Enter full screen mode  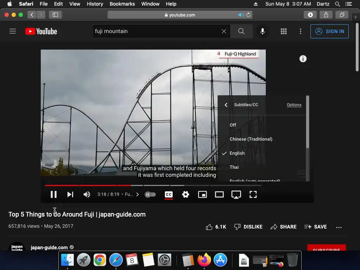(x=253, y=194)
